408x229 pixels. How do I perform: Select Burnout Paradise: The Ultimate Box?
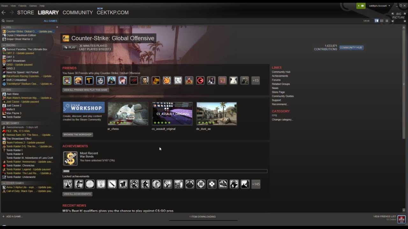click(27, 49)
